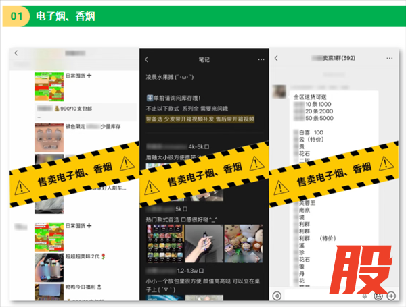Open 卖菜1群 chat options menu

pos(390,58)
